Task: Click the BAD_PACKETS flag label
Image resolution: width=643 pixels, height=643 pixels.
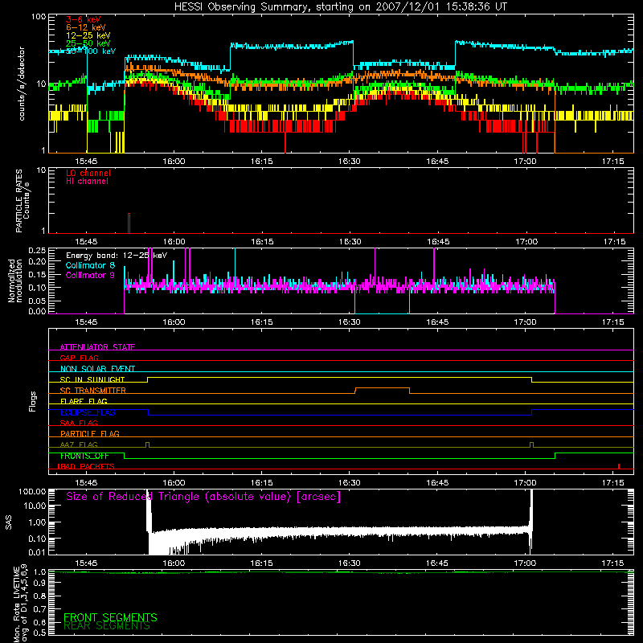Action: coord(86,466)
